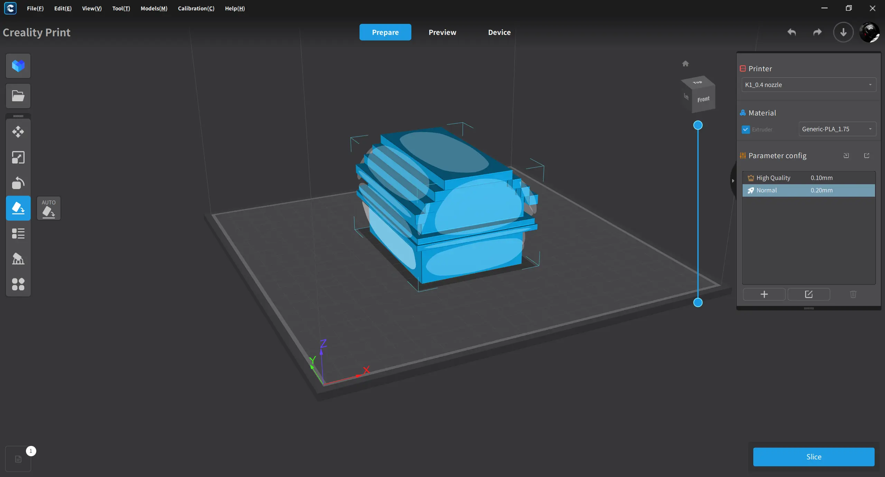This screenshot has width=885, height=477.
Task: Select the High Quality 0.10mm profile
Action: (809, 178)
